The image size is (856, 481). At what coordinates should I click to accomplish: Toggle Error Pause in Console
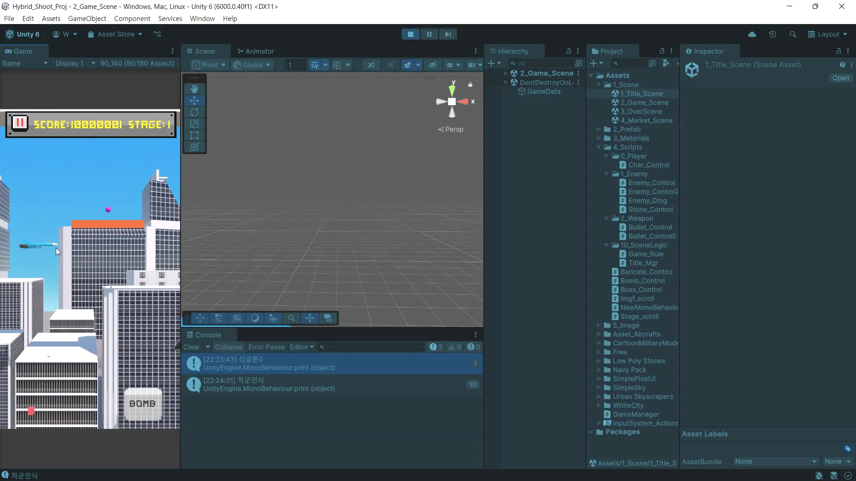[x=266, y=347]
